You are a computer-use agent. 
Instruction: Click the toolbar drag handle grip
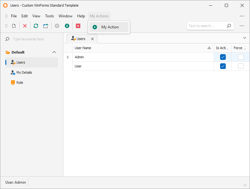(6, 26)
